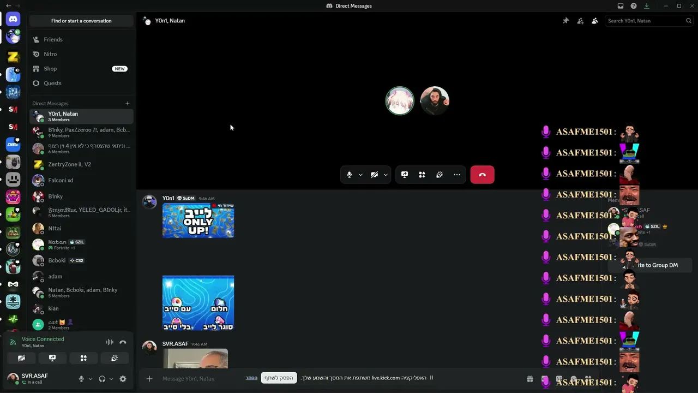
Task: Open the Nitro page
Action: coord(81,54)
